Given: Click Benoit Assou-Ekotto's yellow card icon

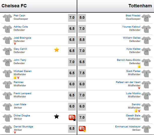Looking at the screenshot, I should [139, 66].
